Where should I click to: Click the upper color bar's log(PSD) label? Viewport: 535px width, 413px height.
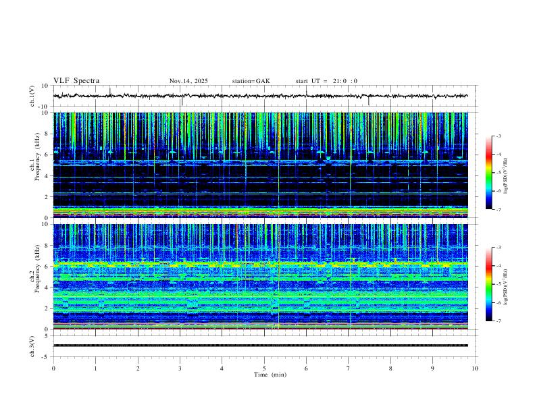[x=505, y=176]
